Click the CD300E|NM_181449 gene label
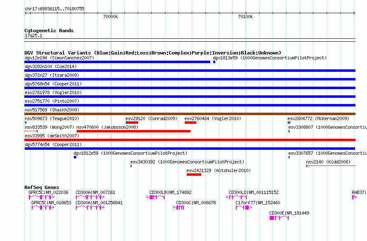This screenshot has height=241, width=367. [x=289, y=213]
